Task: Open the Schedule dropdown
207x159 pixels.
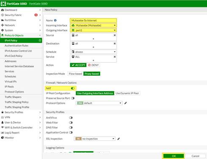Action: (x=93, y=52)
